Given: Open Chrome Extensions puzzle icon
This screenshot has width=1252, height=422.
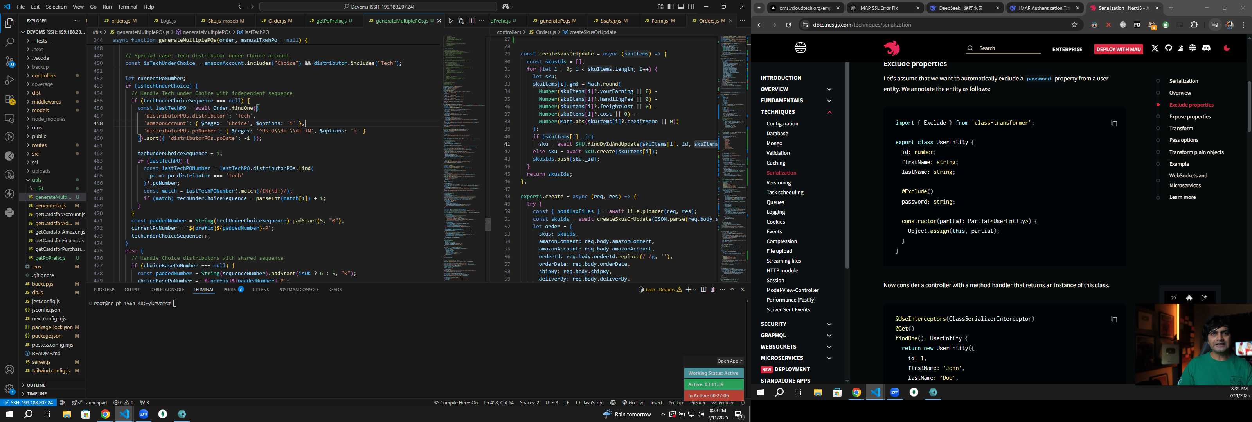Looking at the screenshot, I should (1194, 25).
